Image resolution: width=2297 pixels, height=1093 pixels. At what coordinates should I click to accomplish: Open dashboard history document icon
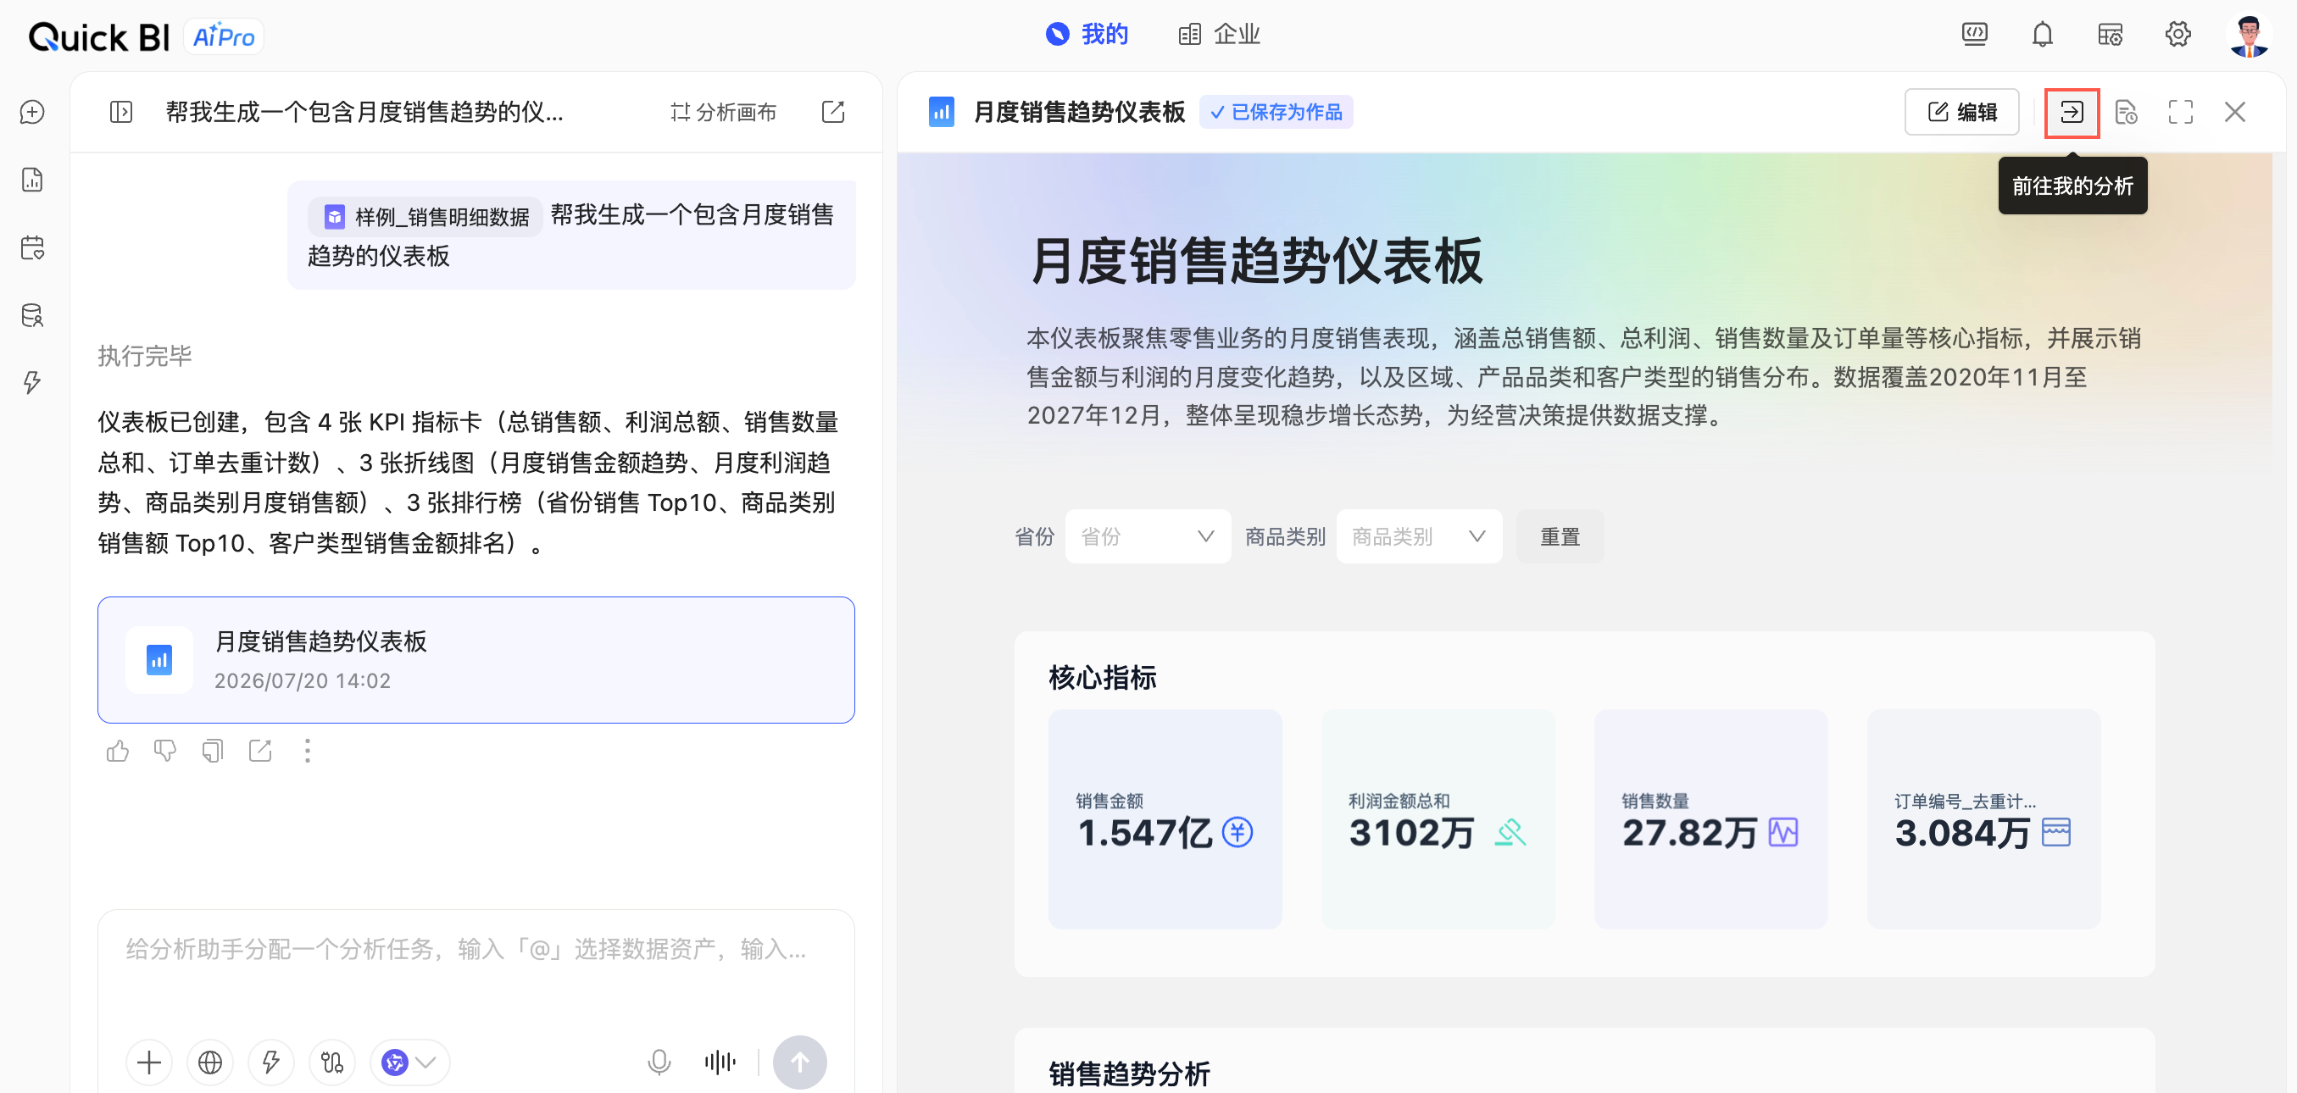click(2126, 113)
